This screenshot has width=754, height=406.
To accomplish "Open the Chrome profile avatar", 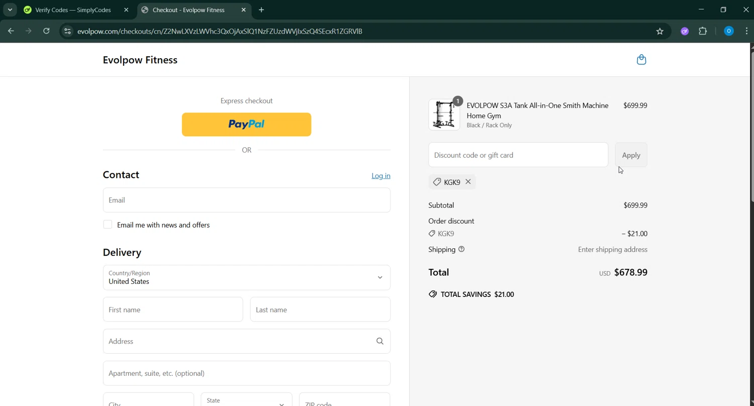I will point(728,31).
